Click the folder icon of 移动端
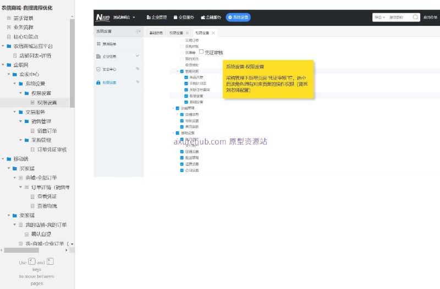 coord(9,159)
